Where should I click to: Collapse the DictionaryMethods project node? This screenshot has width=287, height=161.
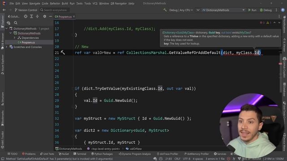(10, 33)
